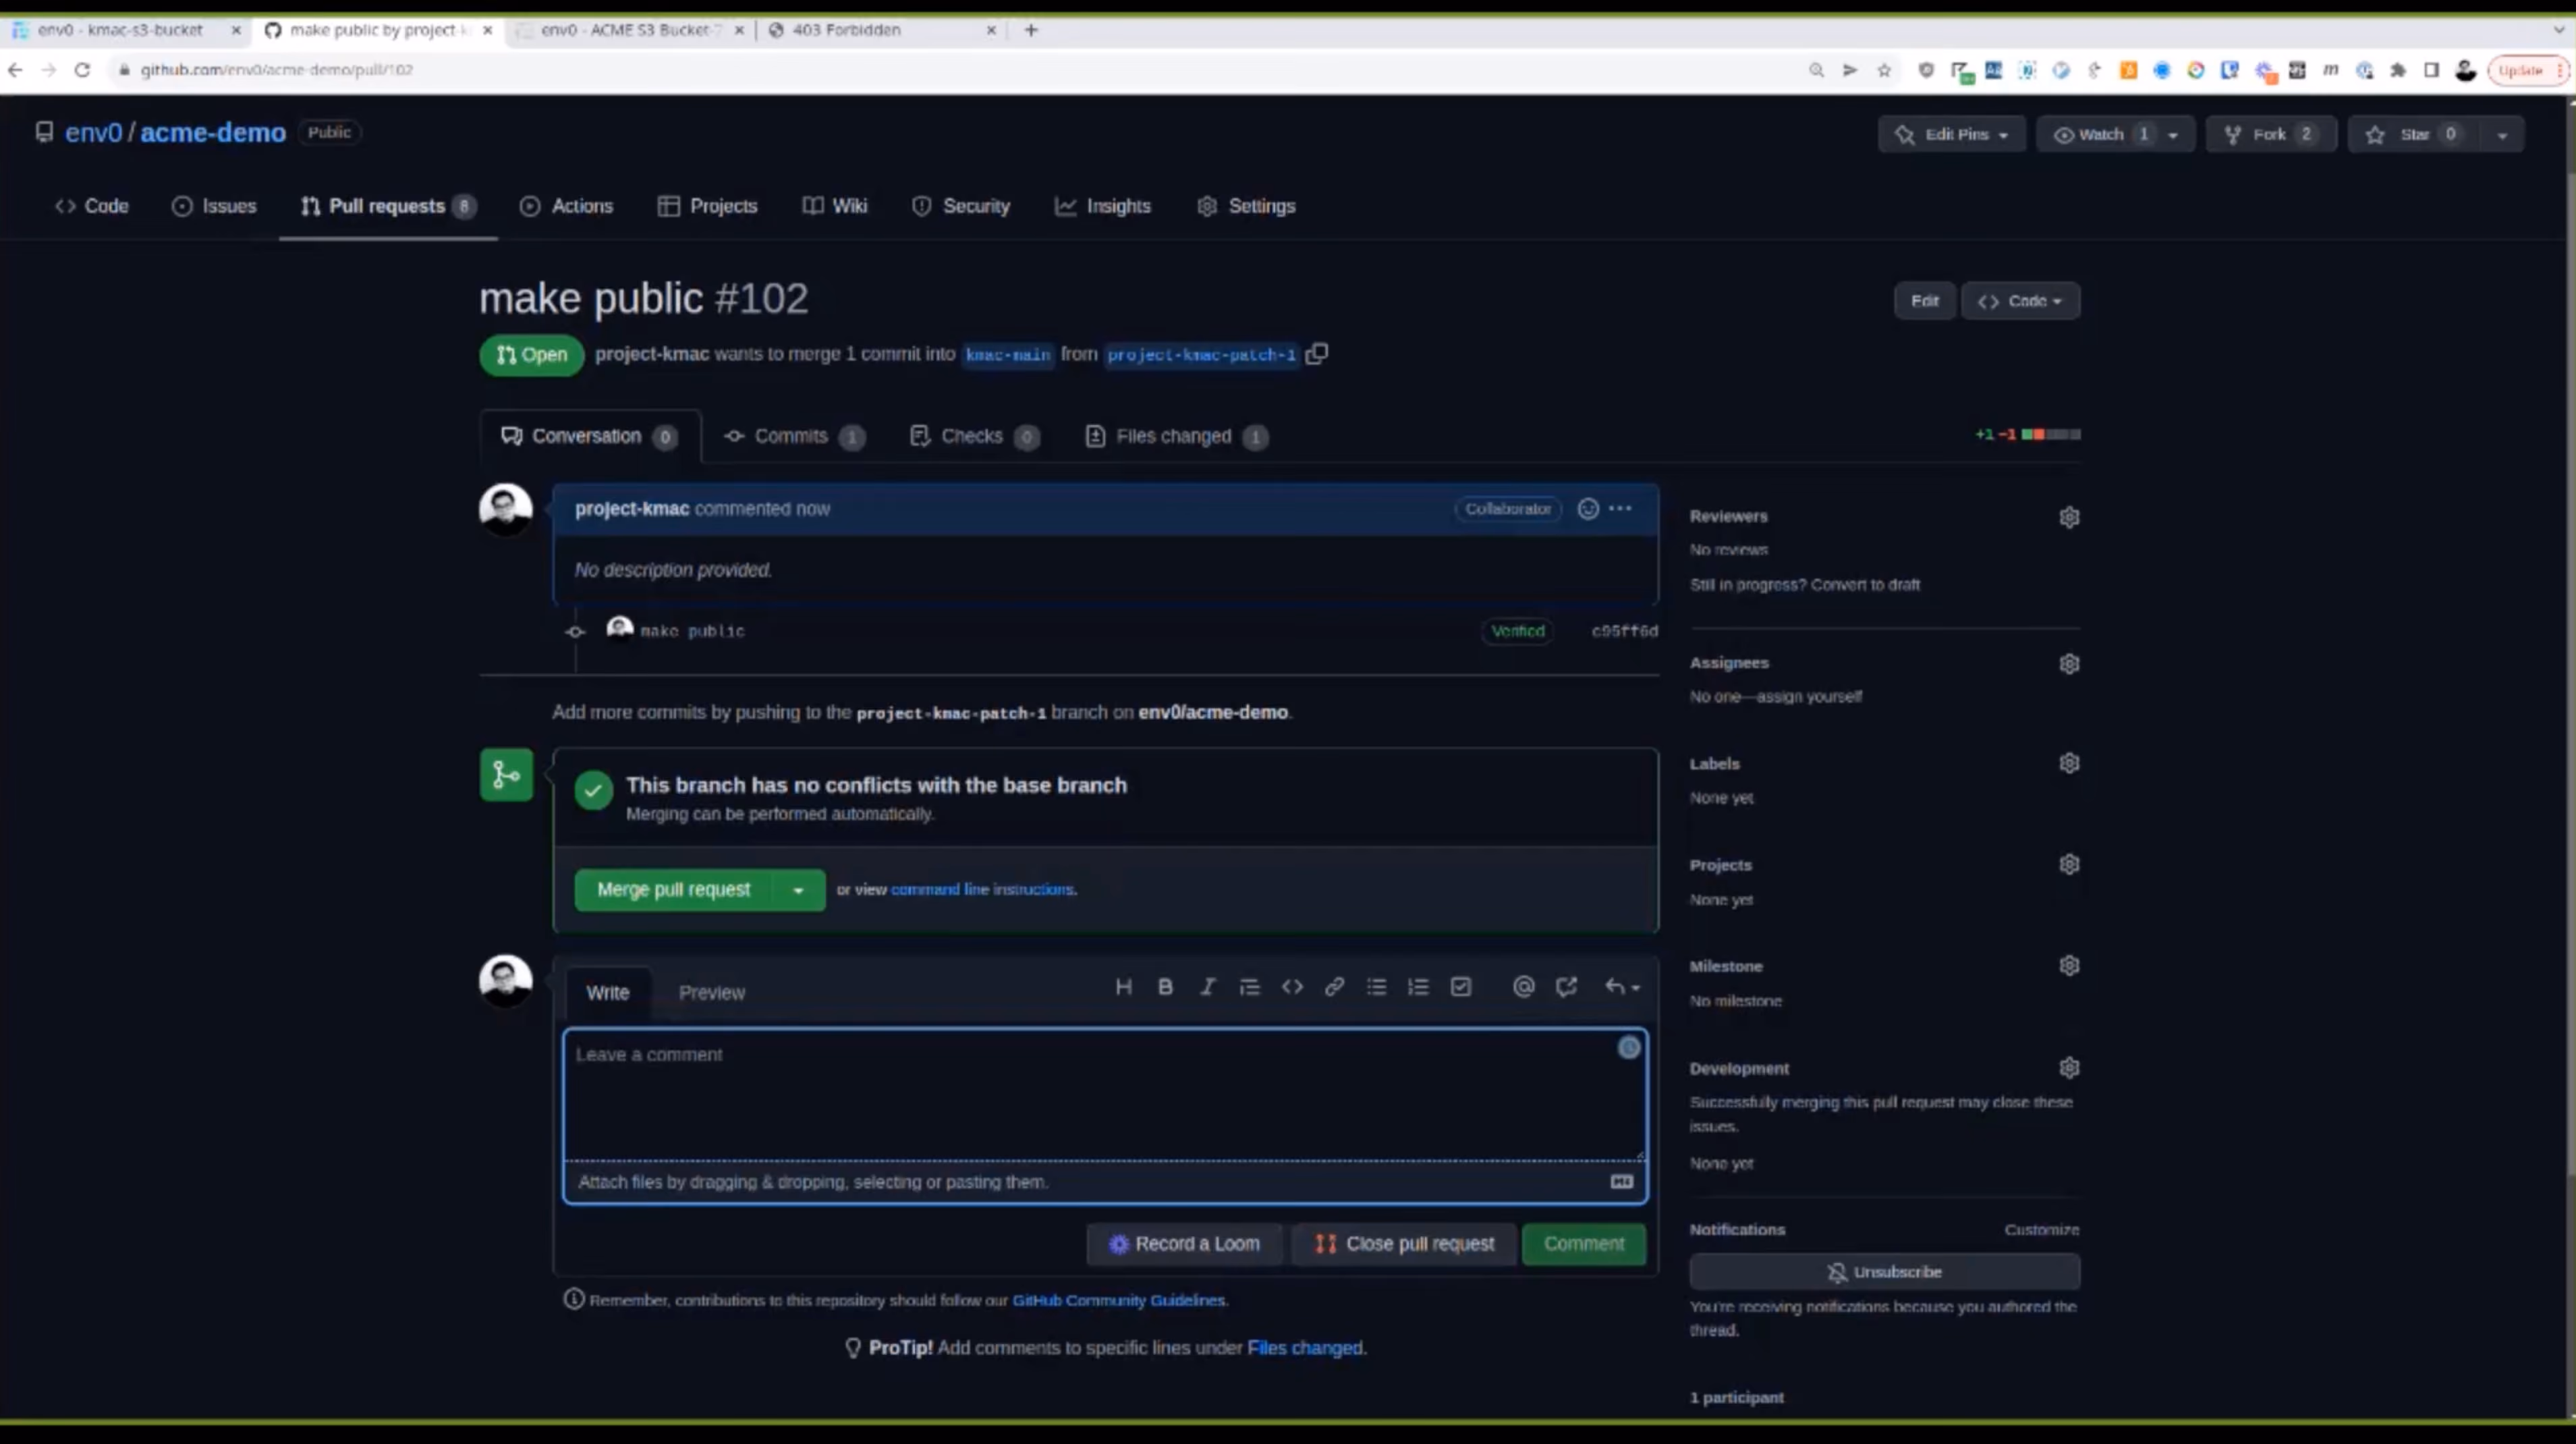Switch to the Commits tab
Screen dimensions: 2576x1444
[x=794, y=436]
